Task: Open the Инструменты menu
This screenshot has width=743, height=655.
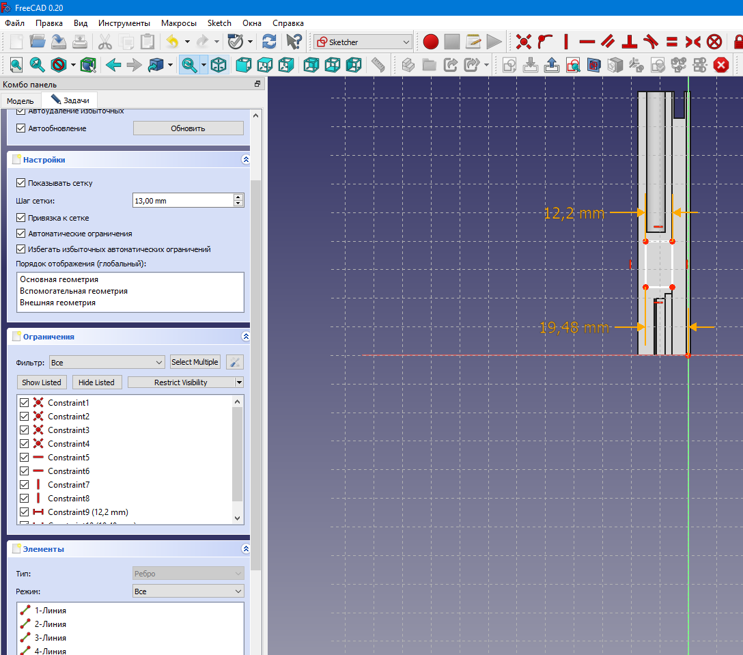Action: [x=124, y=23]
